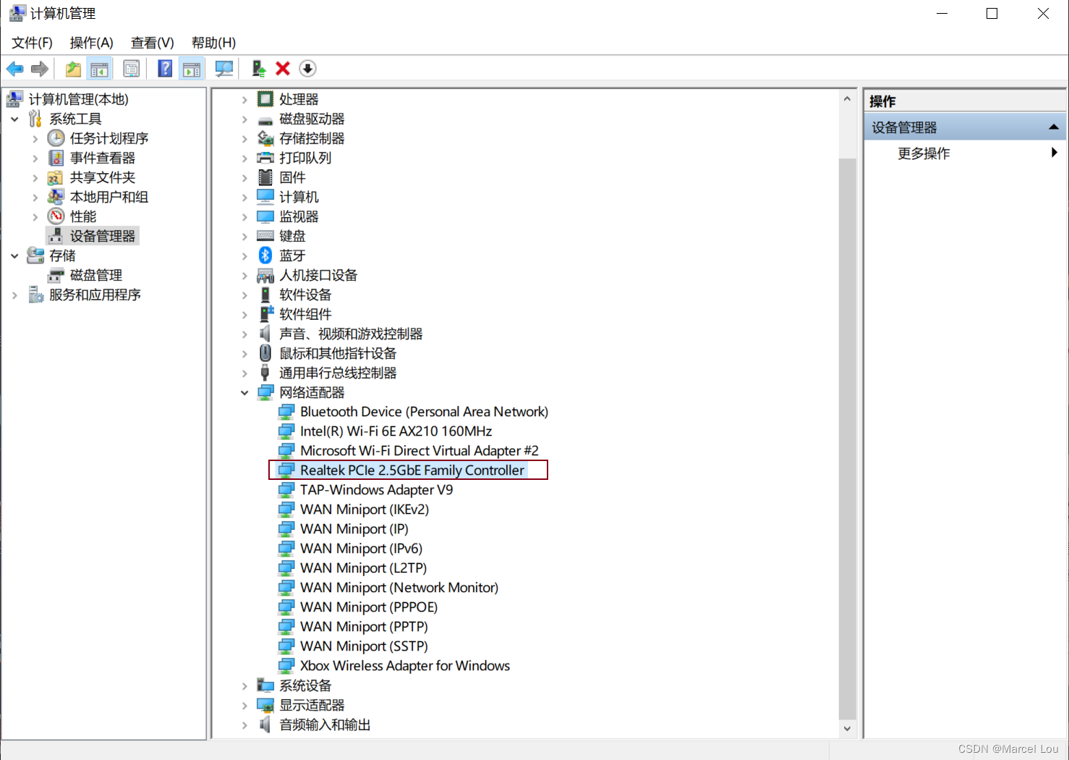Collapse the 设备管理器 actions section arrow
Screen dimensions: 1069x760
[x=1054, y=127]
